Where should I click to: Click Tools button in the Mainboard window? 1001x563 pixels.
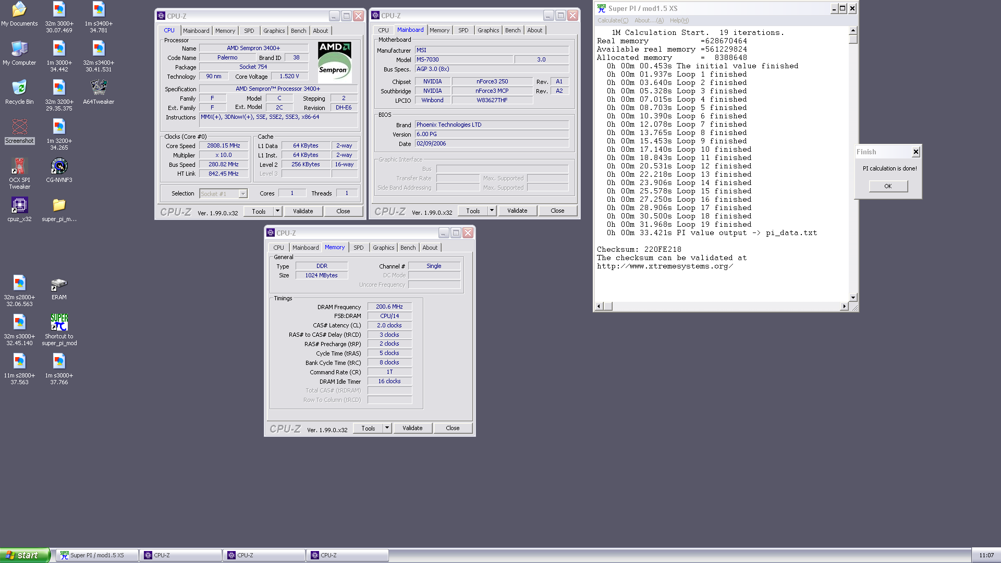point(473,211)
